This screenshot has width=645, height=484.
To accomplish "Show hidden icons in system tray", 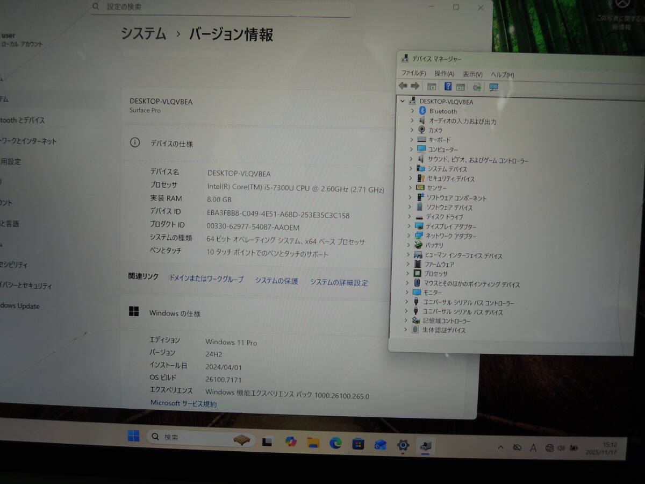I will click(x=501, y=447).
